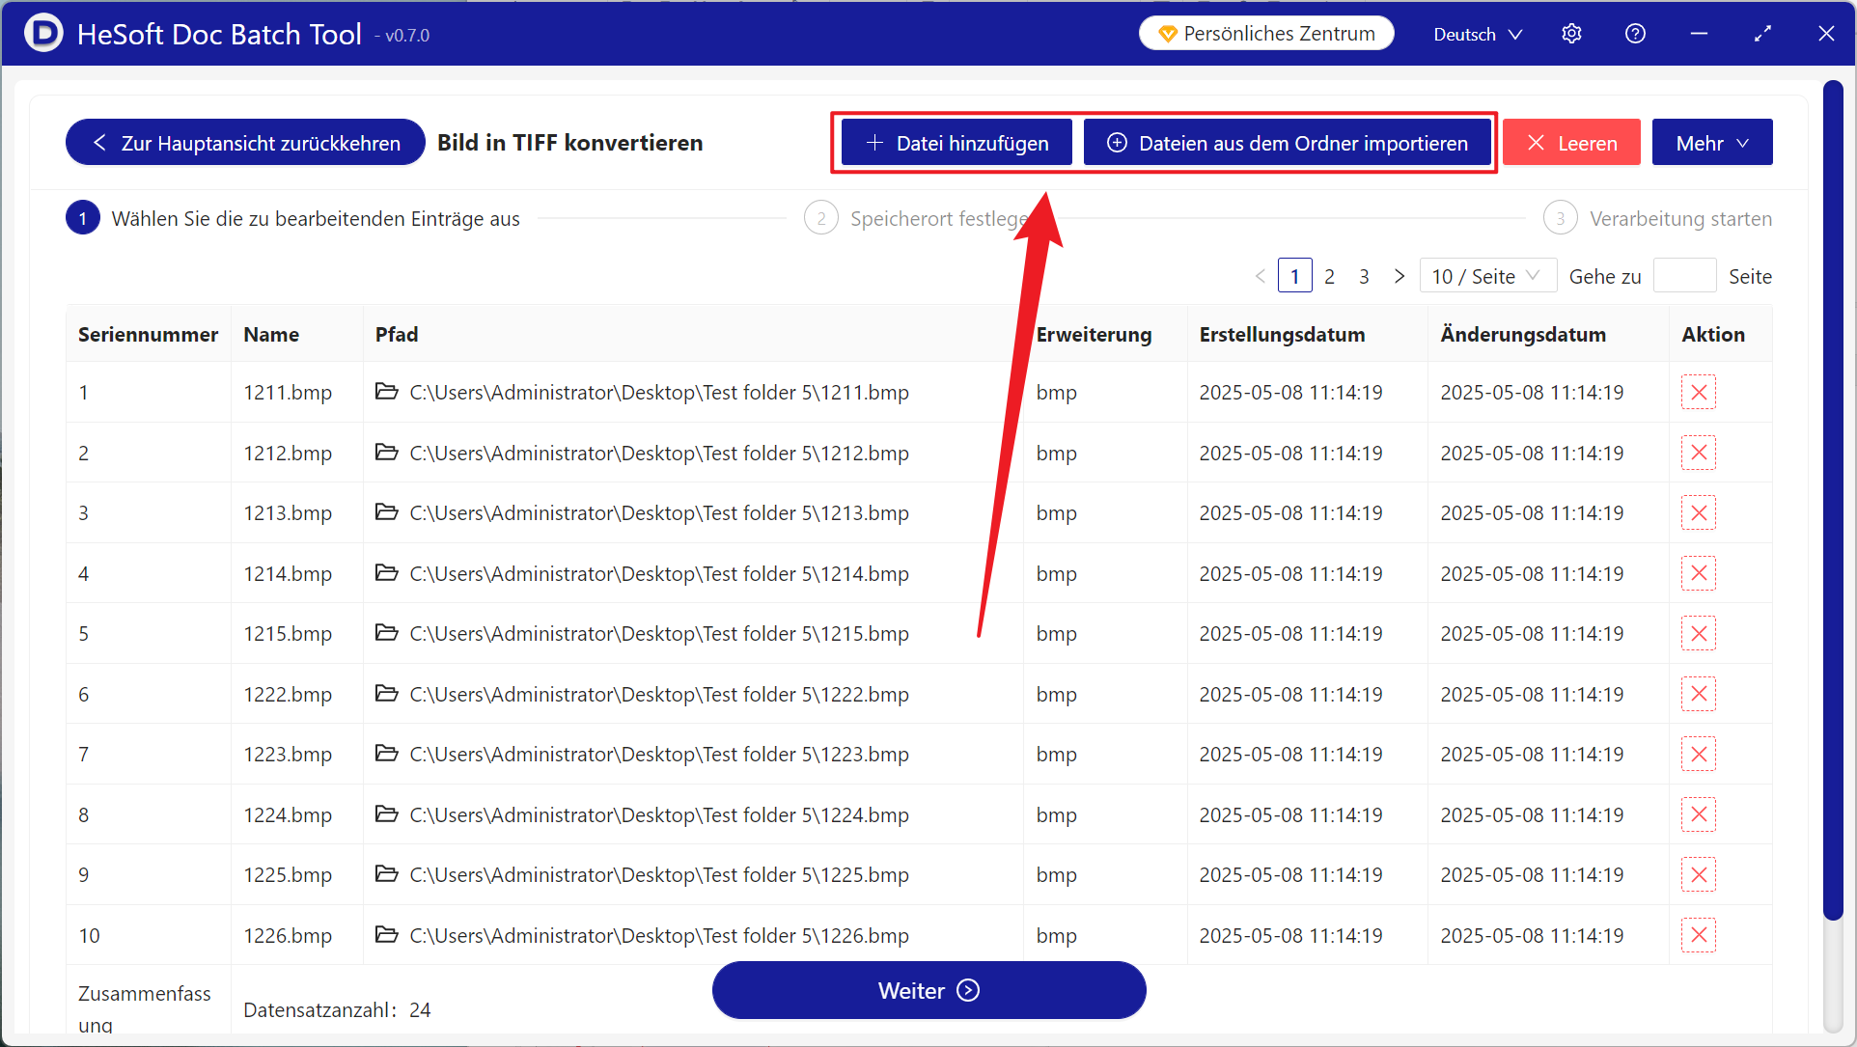This screenshot has width=1857, height=1047.
Task: Go to page 2 in pagination
Action: point(1329,277)
